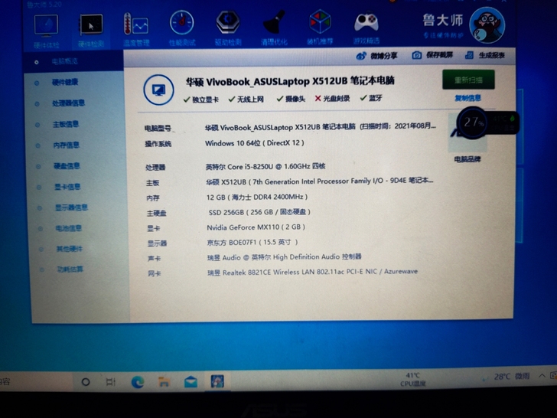
Task: Click SSD 256GB disk row text
Action: coord(259,212)
